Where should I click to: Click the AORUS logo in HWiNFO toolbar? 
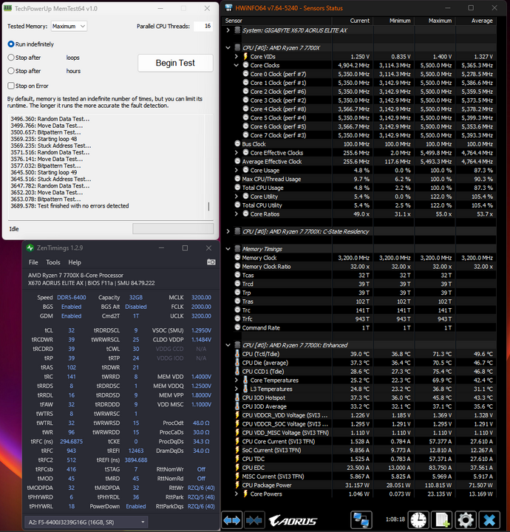click(x=293, y=521)
